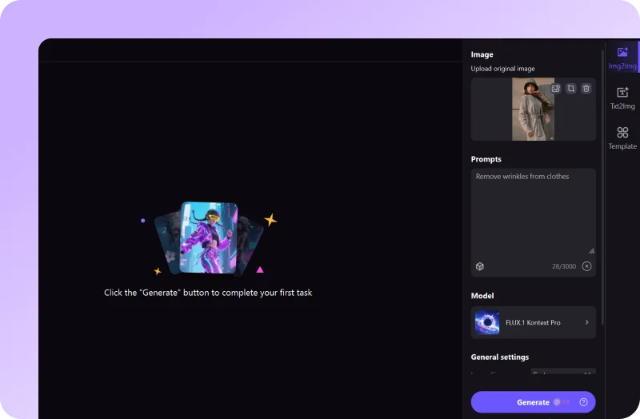Click the settings panel scrollbar
The height and width of the screenshot is (419, 640).
pyautogui.click(x=602, y=188)
